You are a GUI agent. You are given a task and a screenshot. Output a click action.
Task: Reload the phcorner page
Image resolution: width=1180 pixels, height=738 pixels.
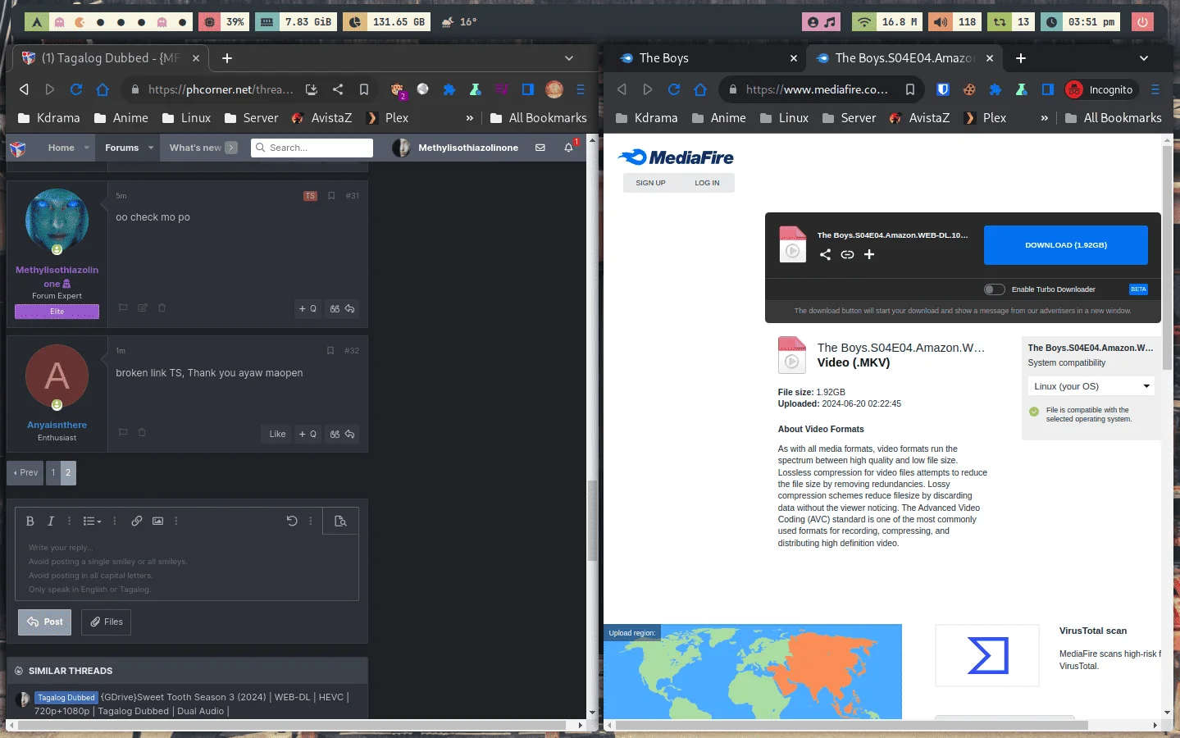click(x=76, y=89)
